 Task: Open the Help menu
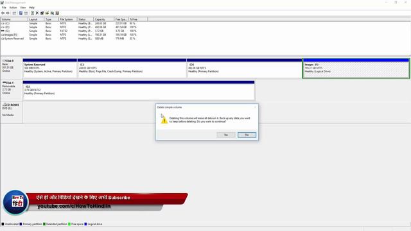pyautogui.click(x=31, y=8)
